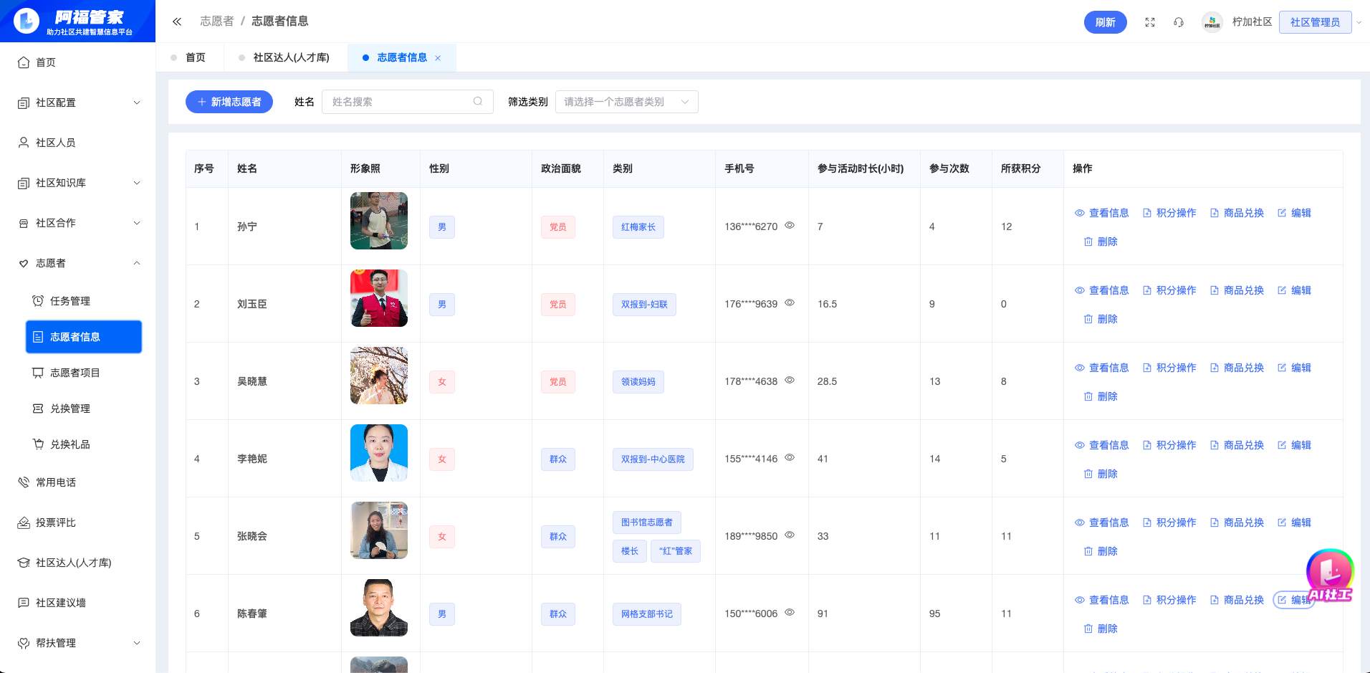Click the fullscreen toggle icon in header
The height and width of the screenshot is (673, 1370).
pos(1150,22)
